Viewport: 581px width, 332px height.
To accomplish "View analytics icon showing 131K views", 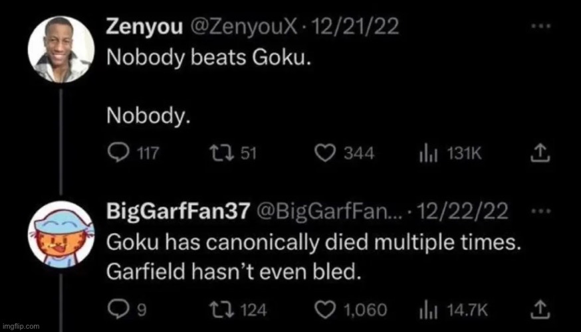I will click(429, 153).
